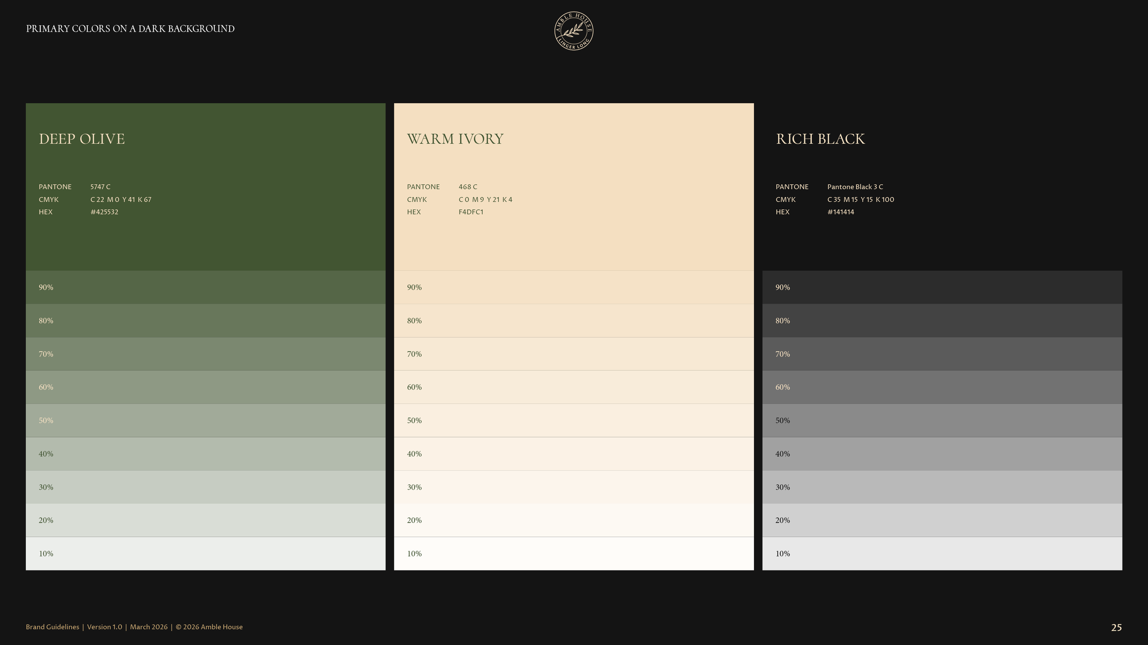Select the Deep Olive 90% tint swatch
1148x645 pixels.
(206, 287)
